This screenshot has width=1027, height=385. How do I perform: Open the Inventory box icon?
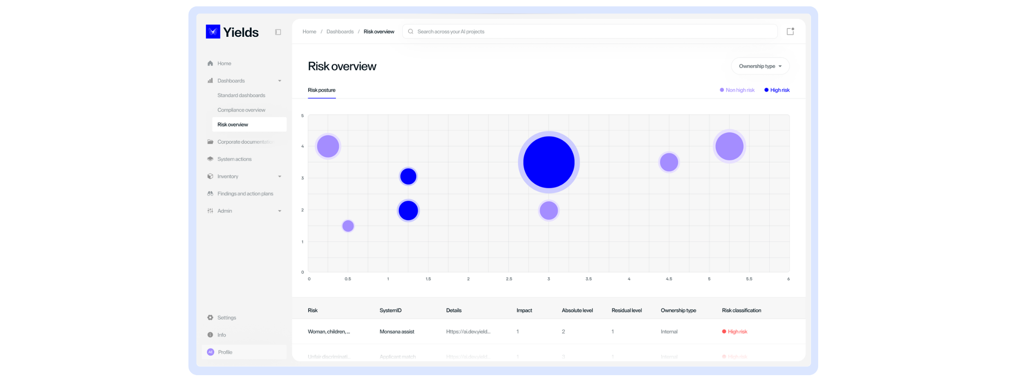(210, 176)
